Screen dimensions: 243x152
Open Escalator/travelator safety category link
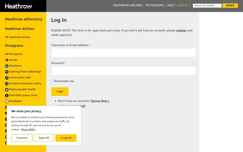click(25, 83)
